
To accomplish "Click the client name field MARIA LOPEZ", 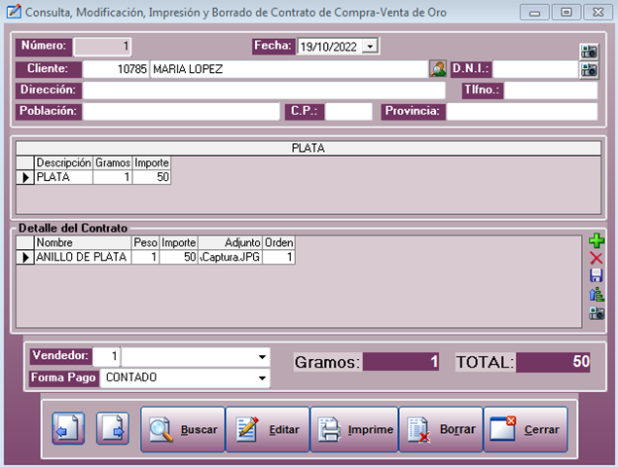I will [289, 69].
